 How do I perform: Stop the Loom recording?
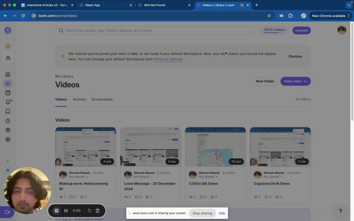coord(56,211)
